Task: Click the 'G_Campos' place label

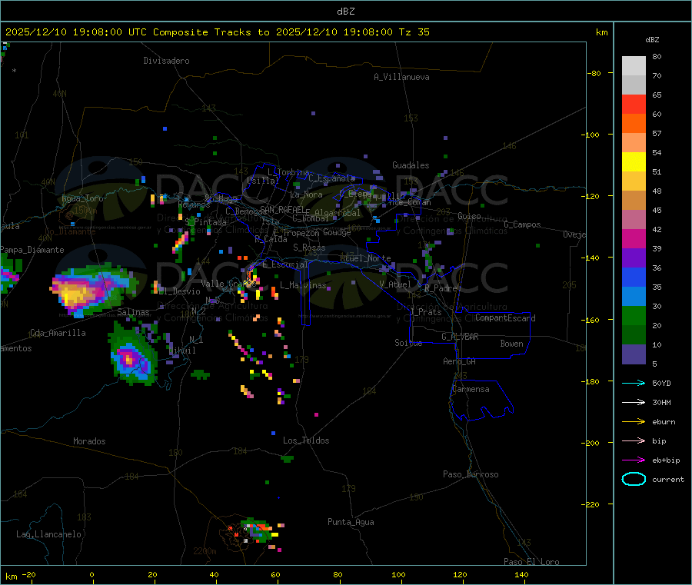Action: click(522, 224)
